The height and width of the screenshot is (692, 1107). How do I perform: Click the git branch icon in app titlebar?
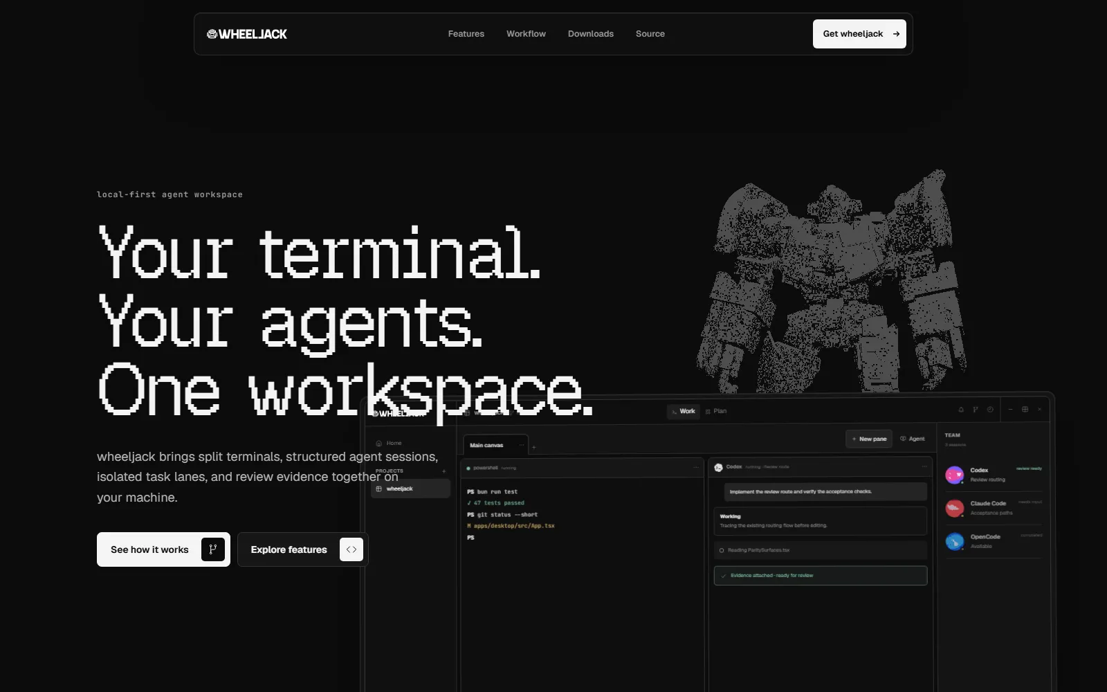click(x=976, y=410)
